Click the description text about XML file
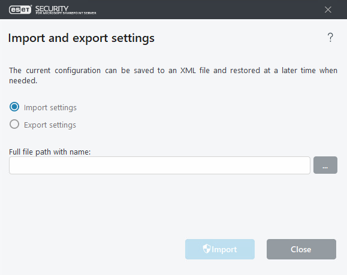 tap(173, 75)
